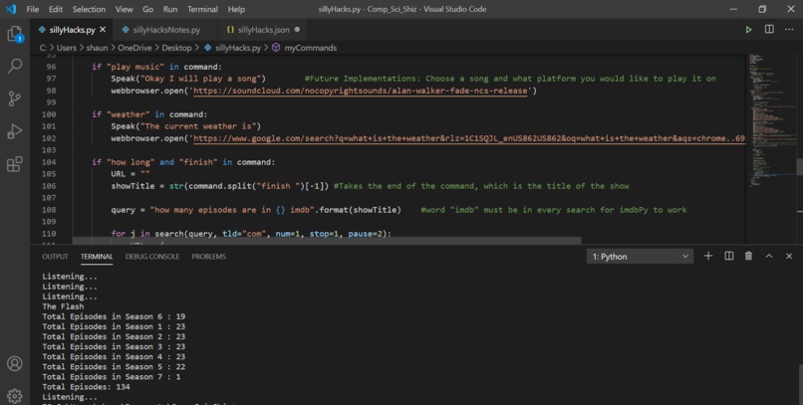Switch to the DEBUG CONSOLE tab
Screen dimensions: 803x405
tap(152, 256)
